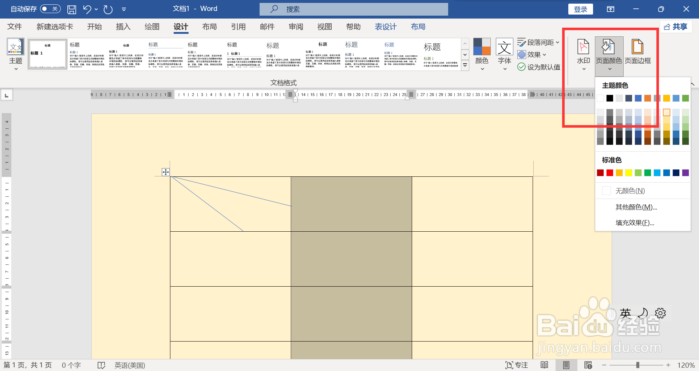699x371 pixels.
Task: Pick the orange theme color swatch in top row
Action: pyautogui.click(x=648, y=98)
